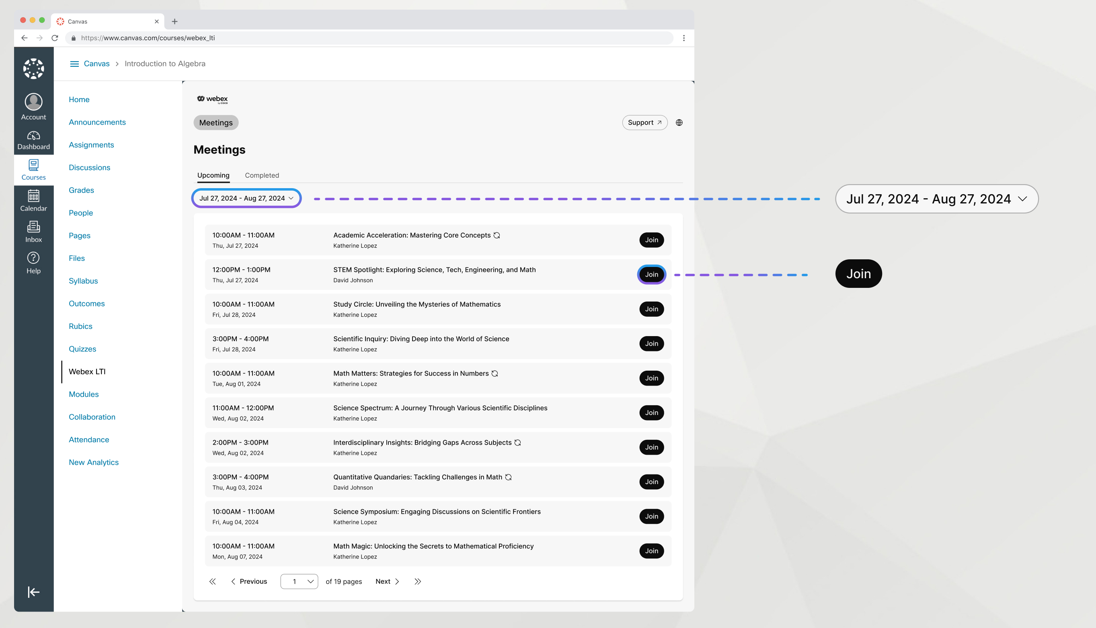
Task: Expand the Canvas main menu hamburger
Action: 74,64
